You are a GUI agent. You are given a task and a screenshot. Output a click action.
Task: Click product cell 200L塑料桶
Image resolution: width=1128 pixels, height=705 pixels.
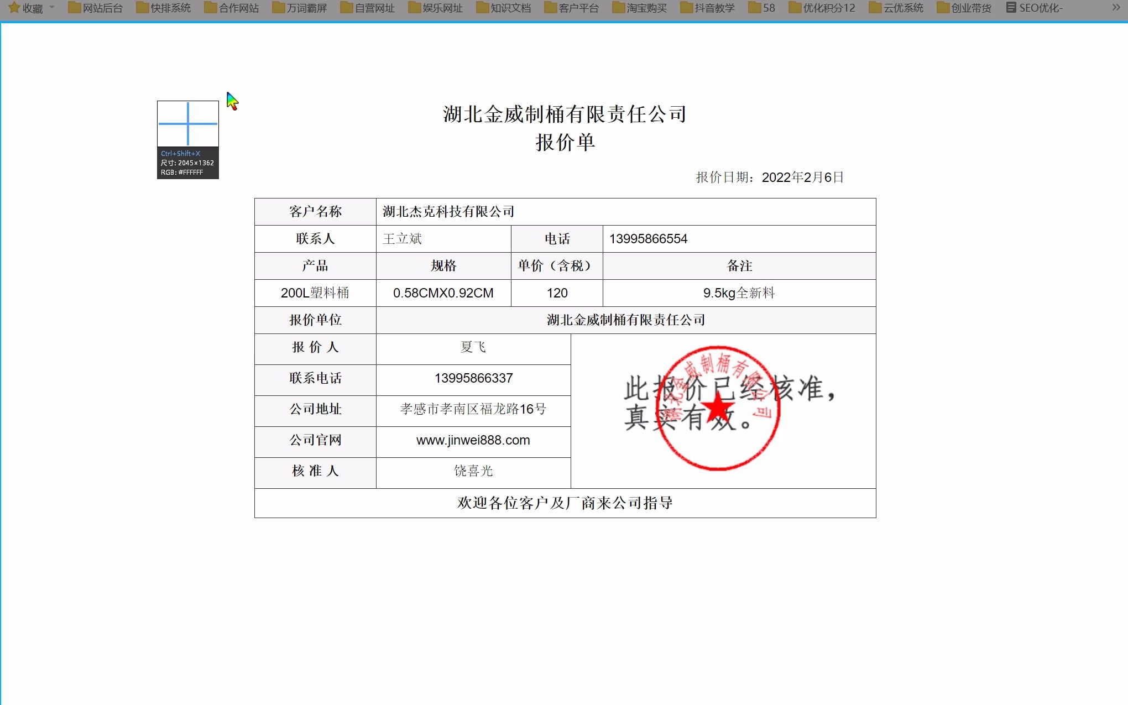click(x=315, y=293)
